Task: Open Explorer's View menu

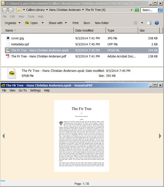Action: point(21,16)
